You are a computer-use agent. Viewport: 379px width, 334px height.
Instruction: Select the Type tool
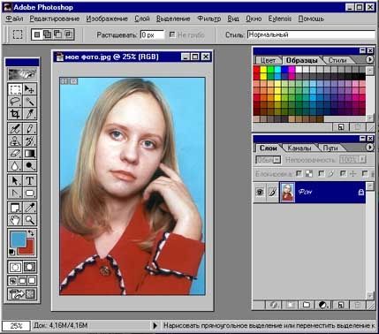(x=29, y=180)
